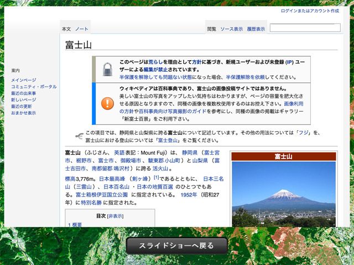
Task: Click 半保護を解除しても問題ない状態 link
Action: click(156, 77)
